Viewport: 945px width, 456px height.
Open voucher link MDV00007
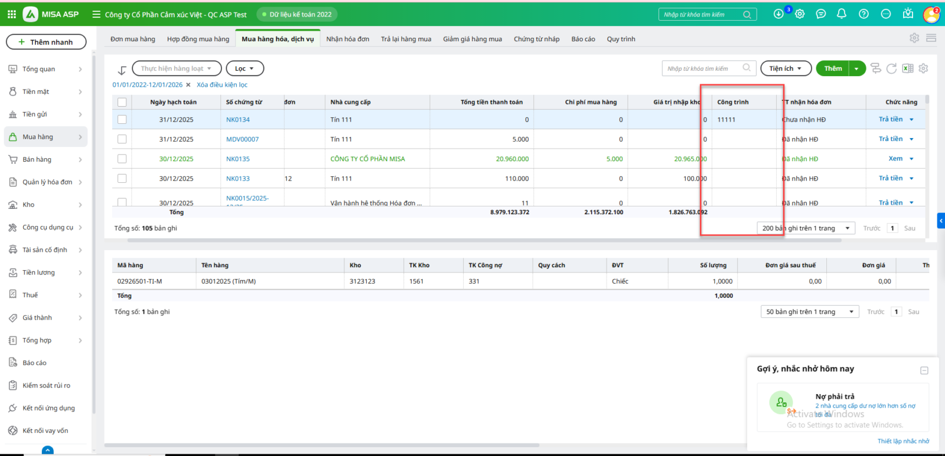tap(242, 139)
